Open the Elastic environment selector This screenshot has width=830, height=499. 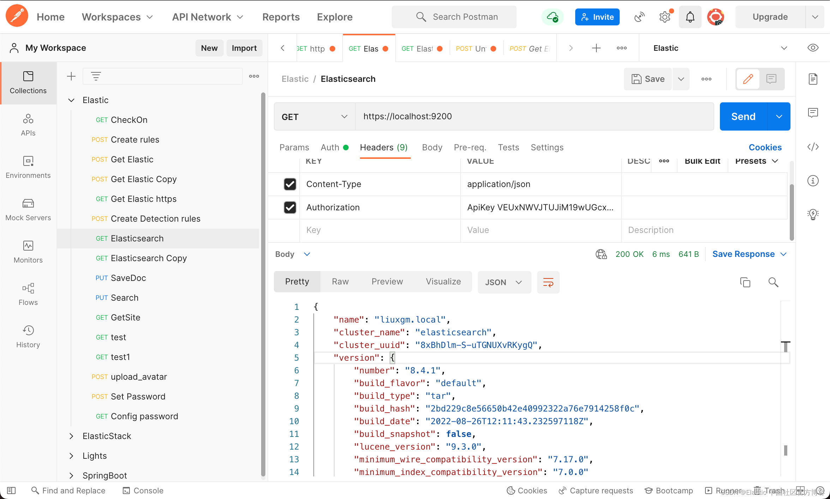(x=720, y=48)
